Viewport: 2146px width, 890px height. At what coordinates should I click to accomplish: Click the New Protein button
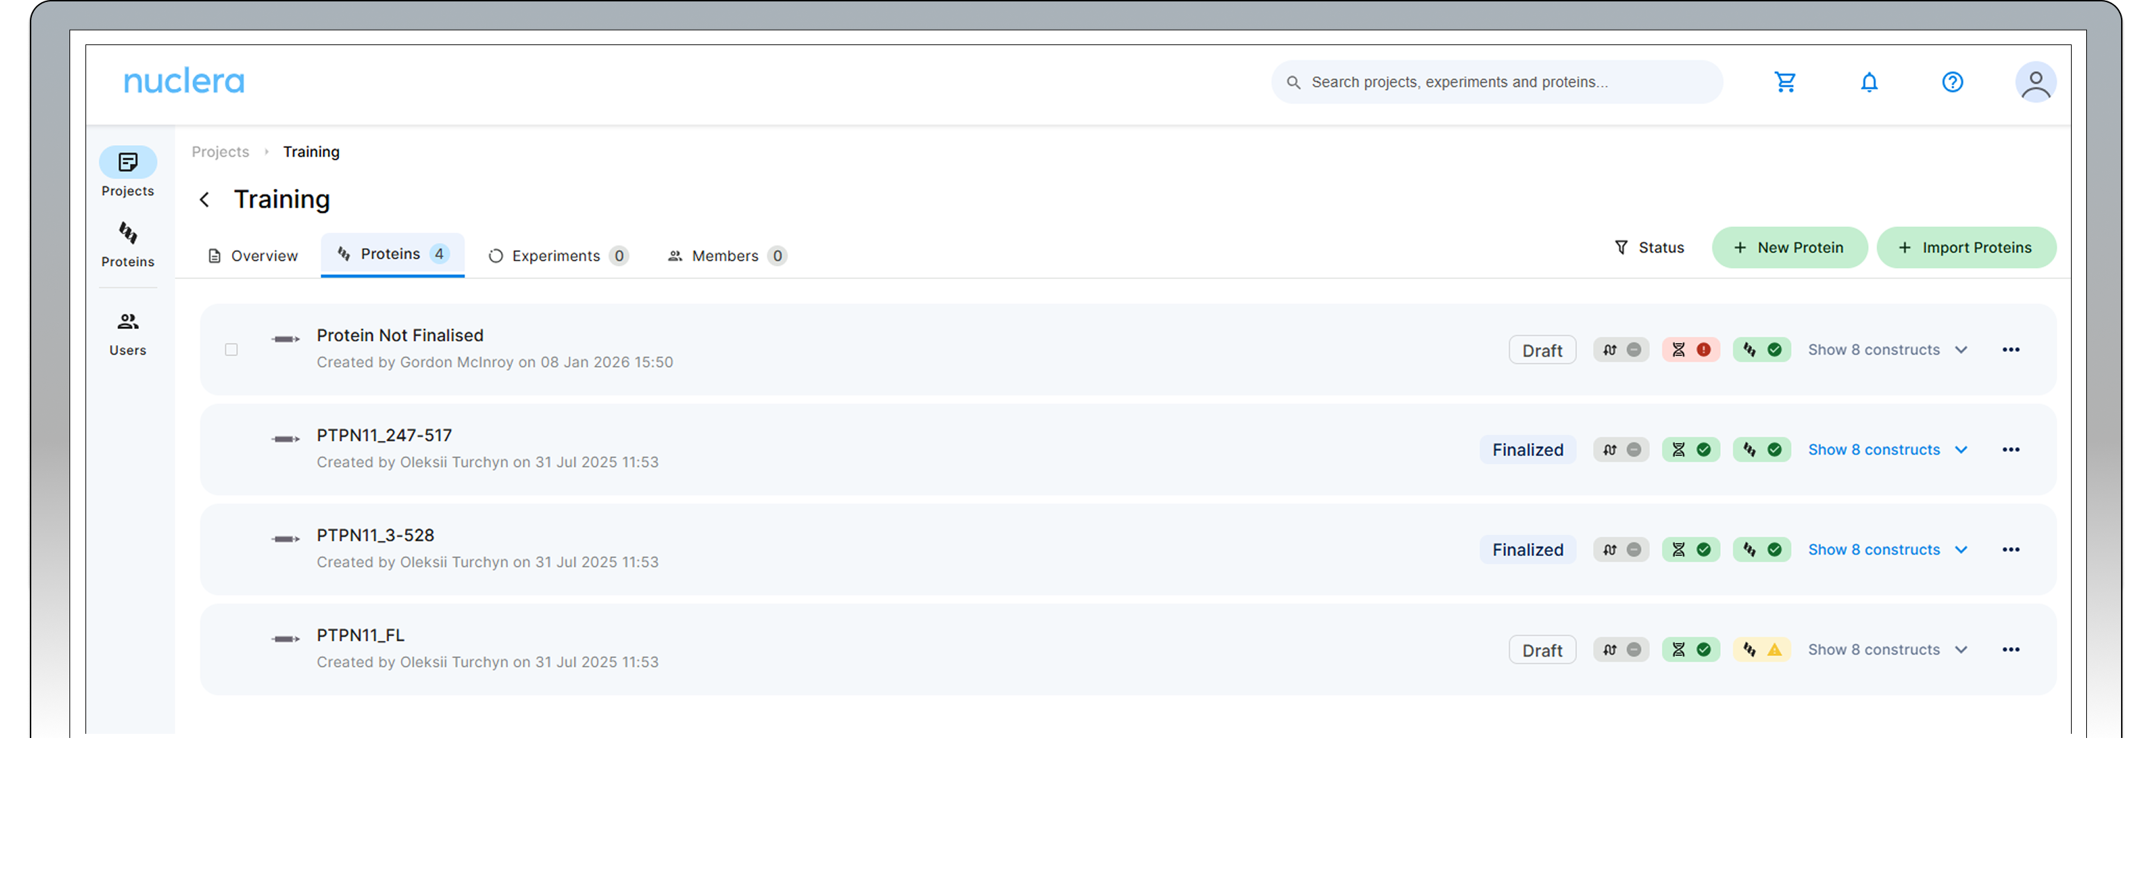pos(1789,247)
